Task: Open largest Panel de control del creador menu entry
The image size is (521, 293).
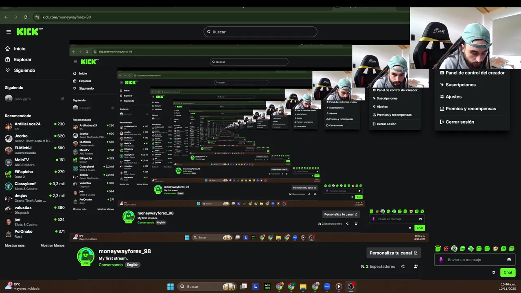Action: click(x=472, y=73)
